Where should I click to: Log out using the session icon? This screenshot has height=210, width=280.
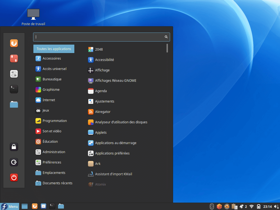(x=14, y=162)
